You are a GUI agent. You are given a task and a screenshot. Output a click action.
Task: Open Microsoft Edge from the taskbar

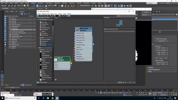pyautogui.click(x=43, y=98)
